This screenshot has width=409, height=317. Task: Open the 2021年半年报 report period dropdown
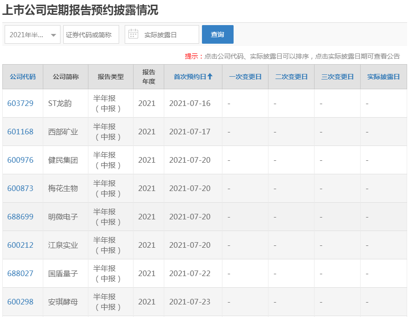pyautogui.click(x=33, y=34)
